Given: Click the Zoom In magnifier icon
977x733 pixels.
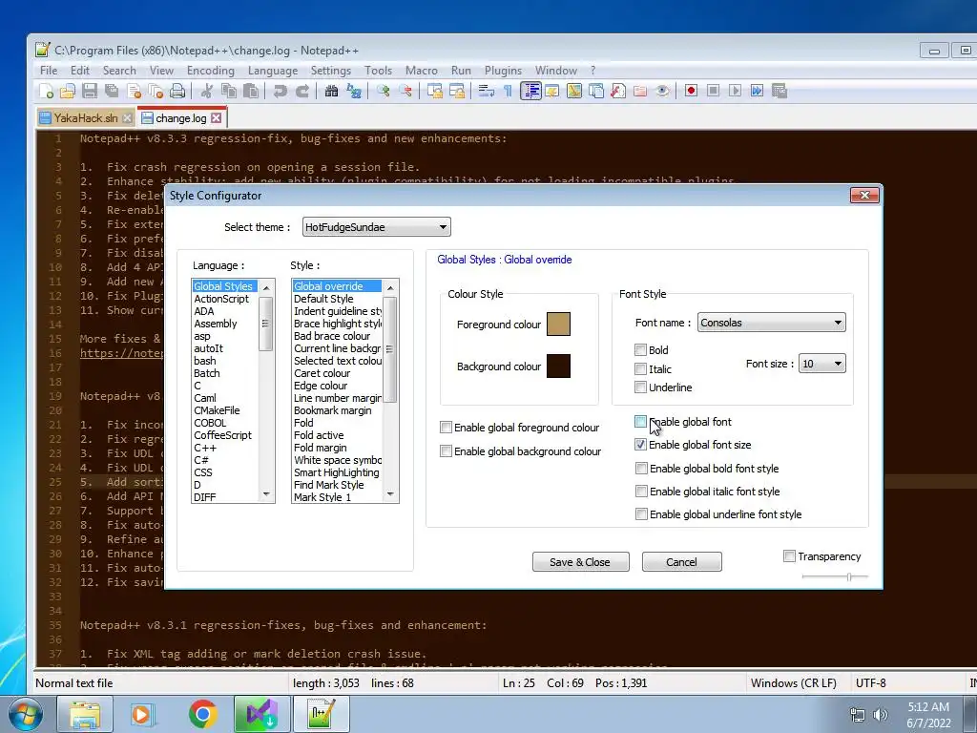Looking at the screenshot, I should [383, 91].
